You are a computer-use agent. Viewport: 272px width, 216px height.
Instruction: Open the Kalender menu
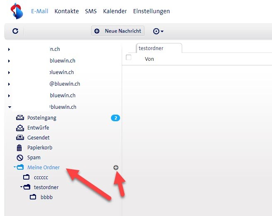(115, 11)
